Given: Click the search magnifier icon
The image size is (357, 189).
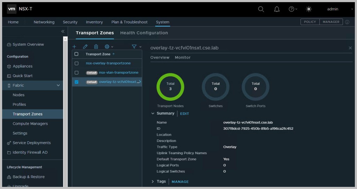Looking at the screenshot, I should pos(261,9).
